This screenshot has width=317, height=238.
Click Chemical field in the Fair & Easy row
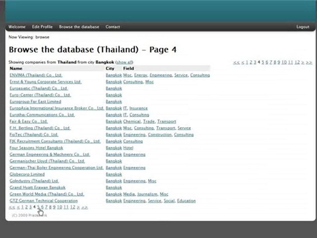(132, 121)
